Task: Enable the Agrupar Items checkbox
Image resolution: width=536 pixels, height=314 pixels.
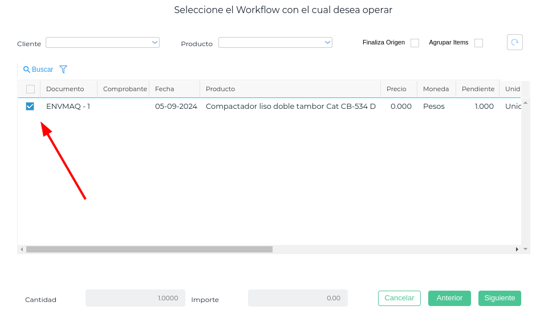Action: tap(478, 43)
